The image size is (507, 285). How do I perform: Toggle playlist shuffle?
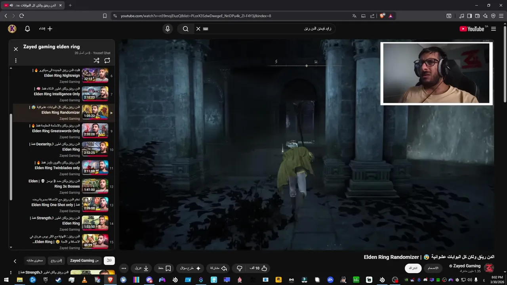(96, 61)
